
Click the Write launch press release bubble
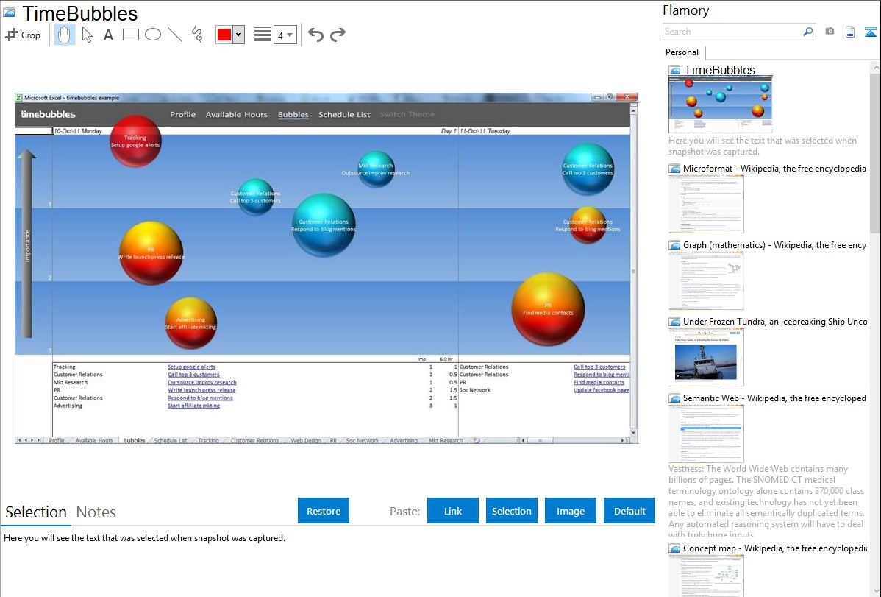point(151,253)
